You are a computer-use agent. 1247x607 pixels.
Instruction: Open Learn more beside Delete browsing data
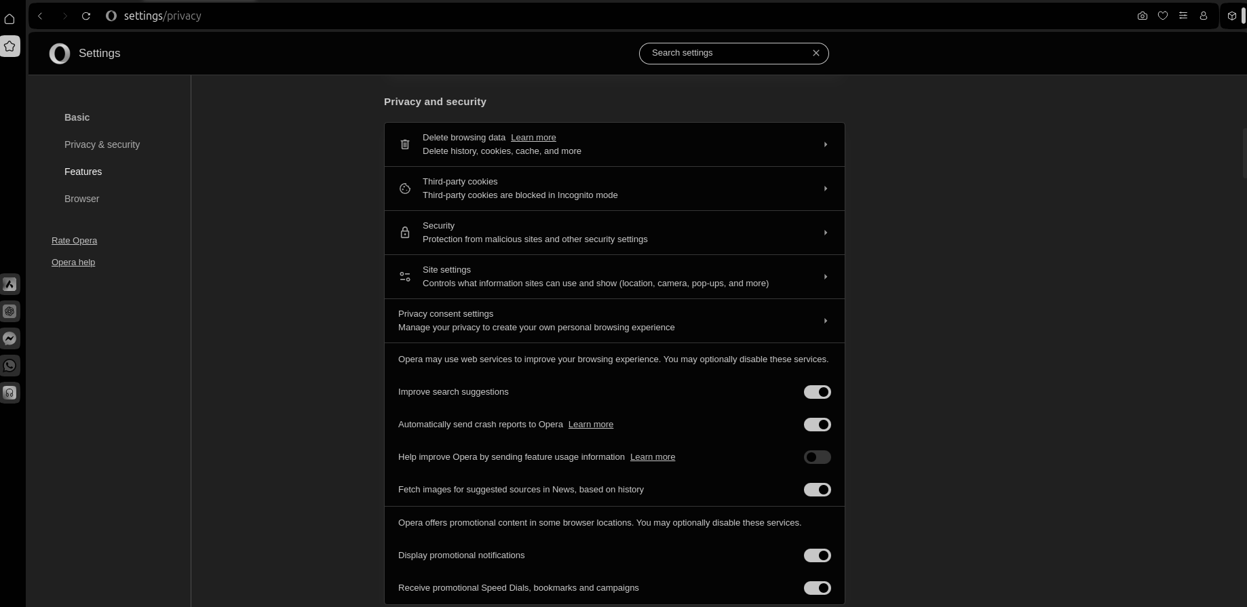pyautogui.click(x=533, y=138)
